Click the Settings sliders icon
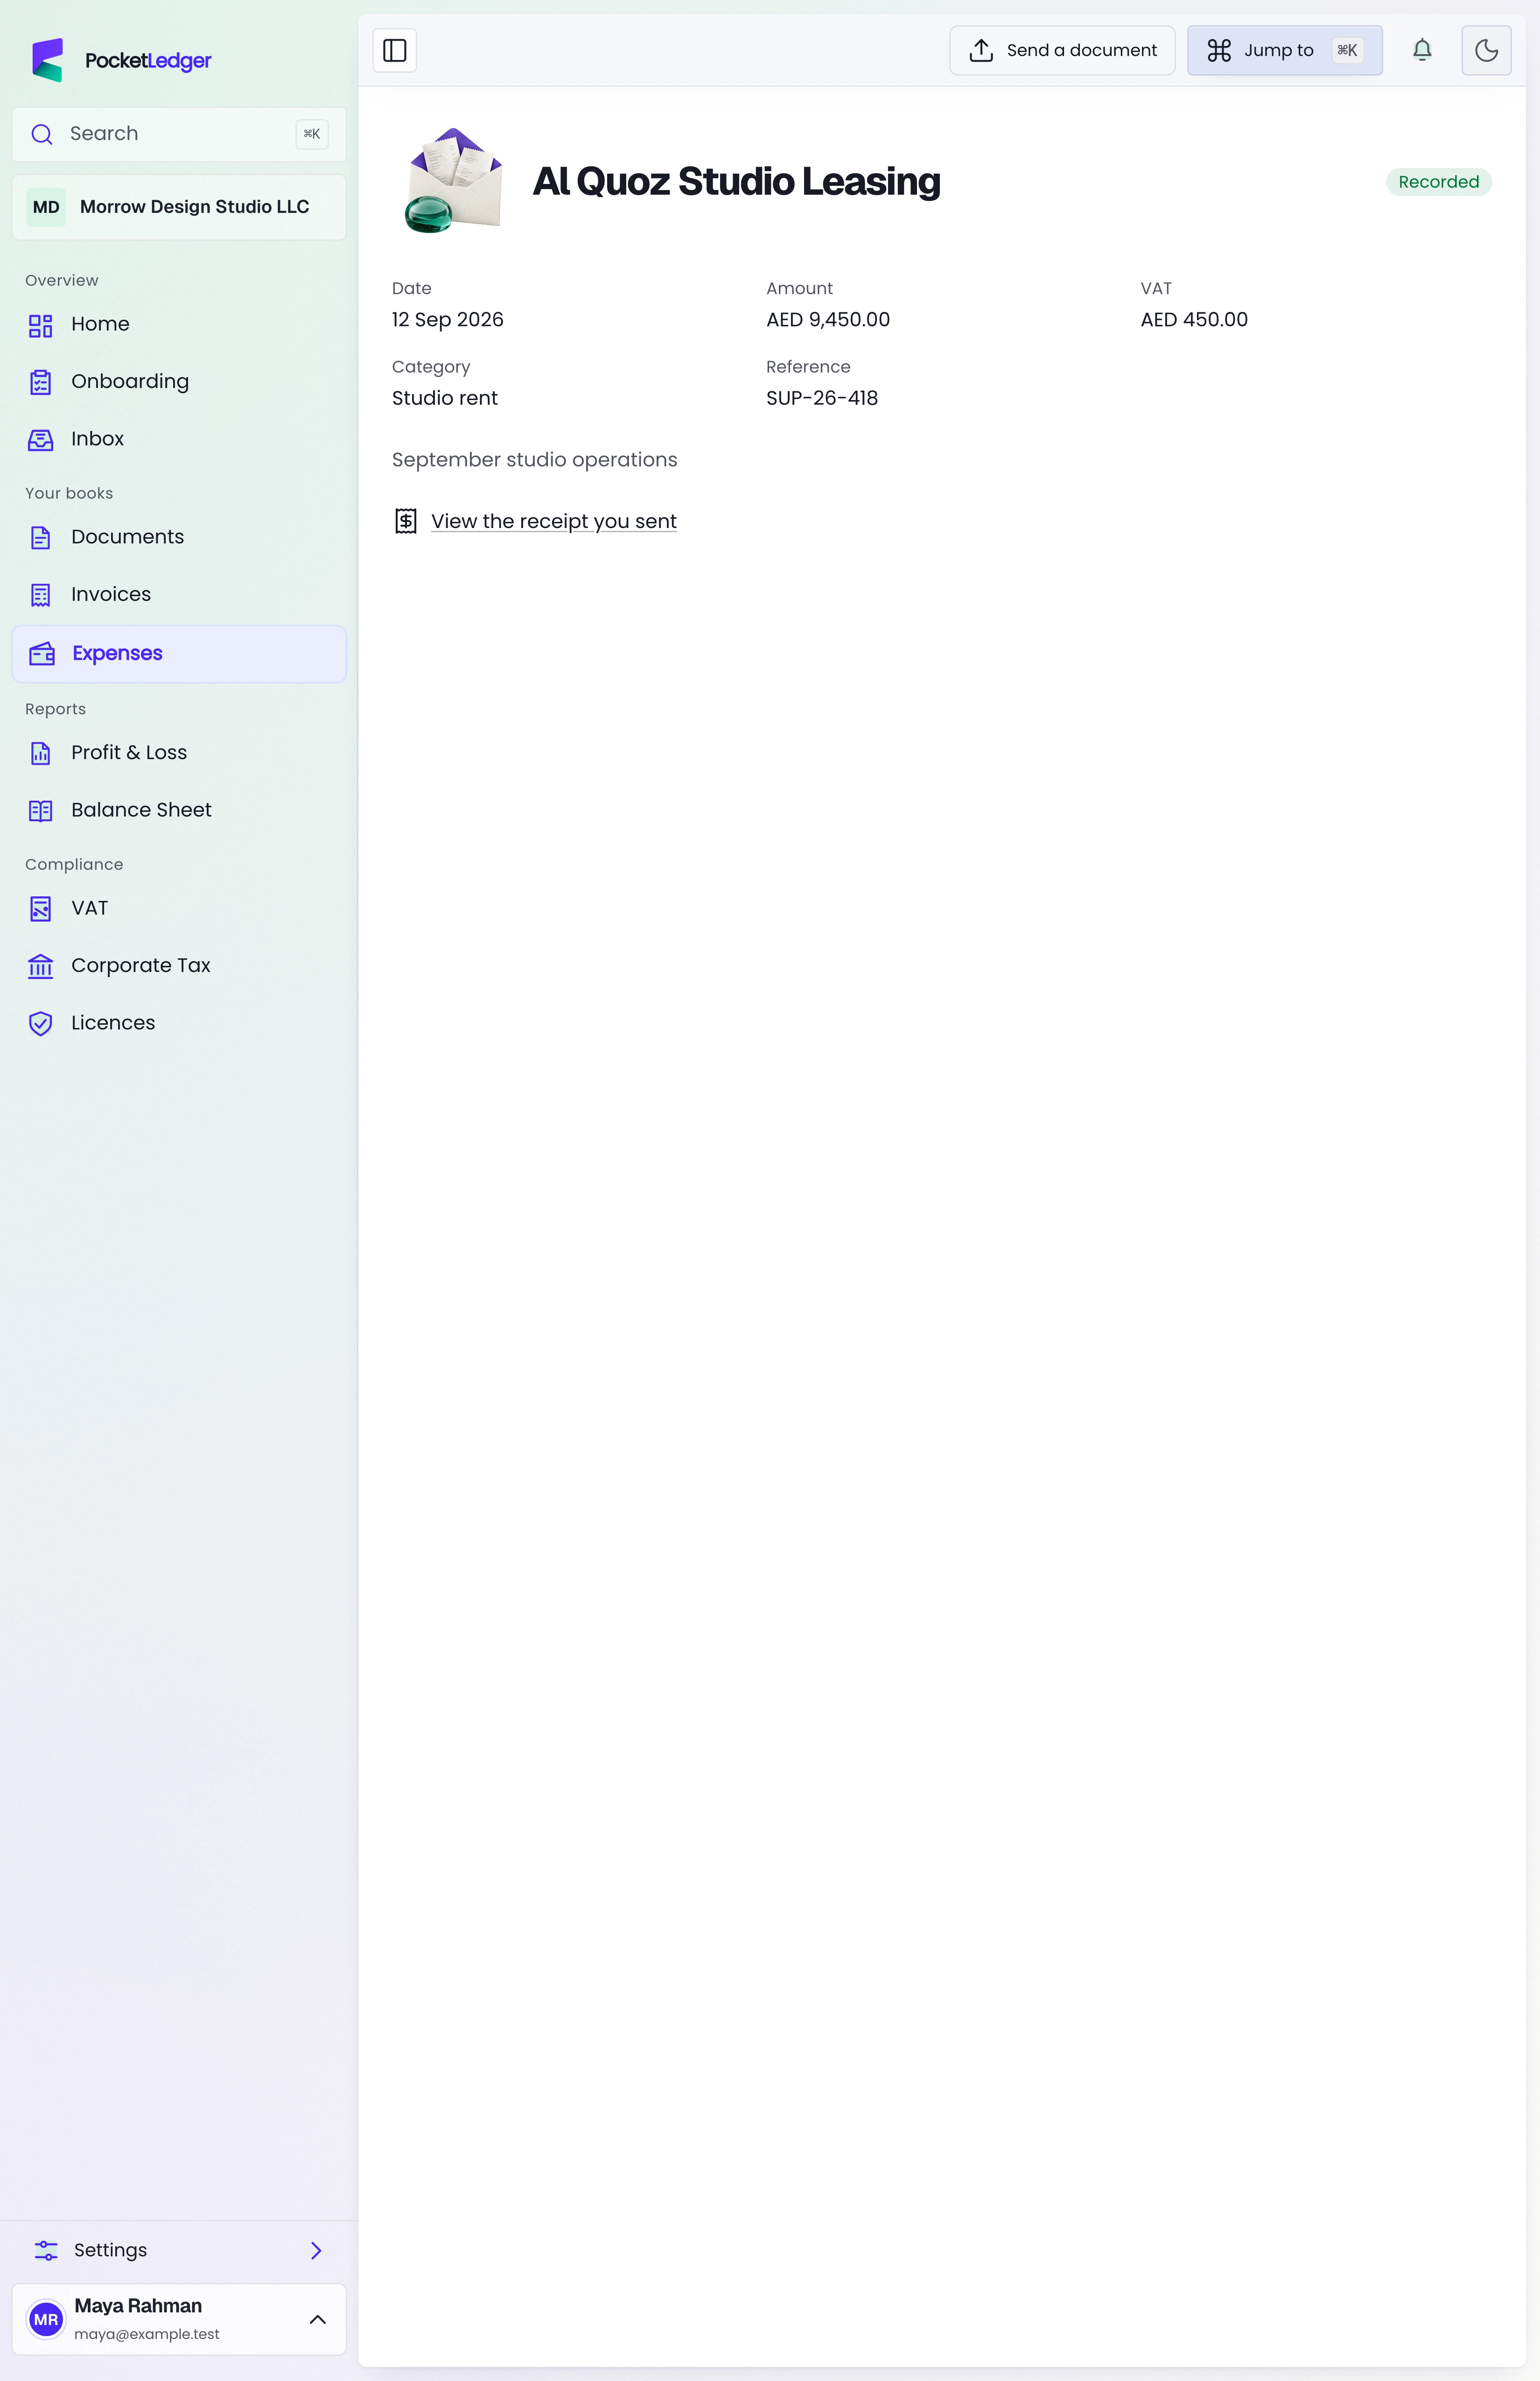The height and width of the screenshot is (2381, 1540). tap(46, 2251)
